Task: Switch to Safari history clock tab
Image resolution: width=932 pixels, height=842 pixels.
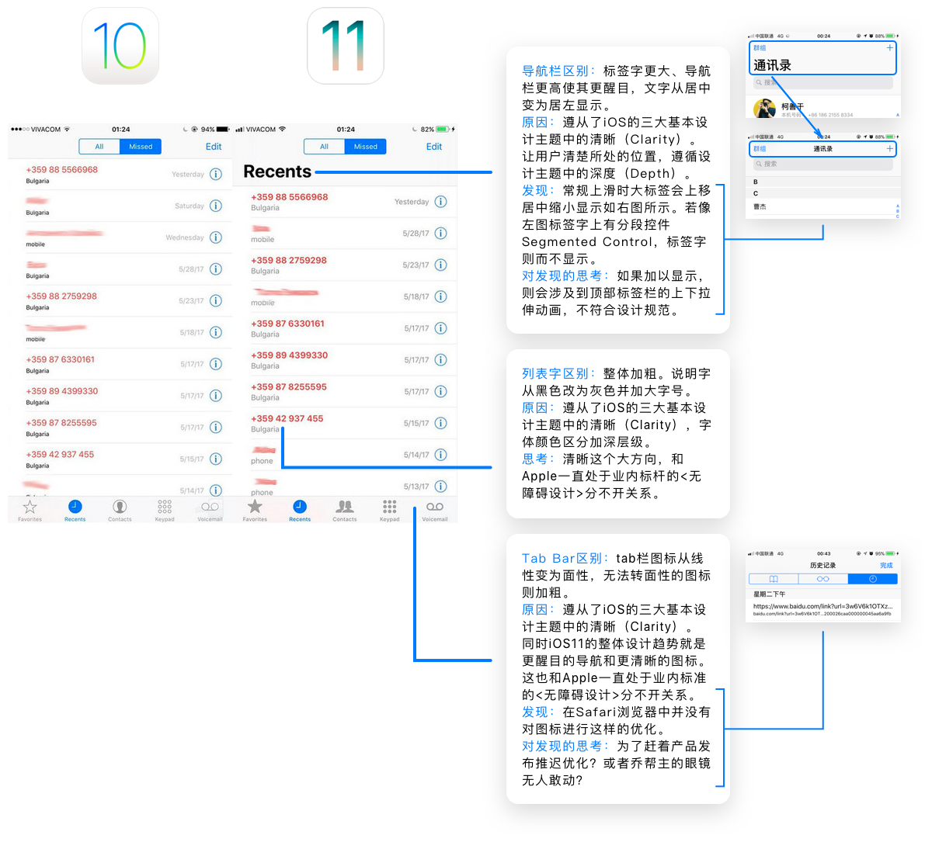Action: coord(873,579)
